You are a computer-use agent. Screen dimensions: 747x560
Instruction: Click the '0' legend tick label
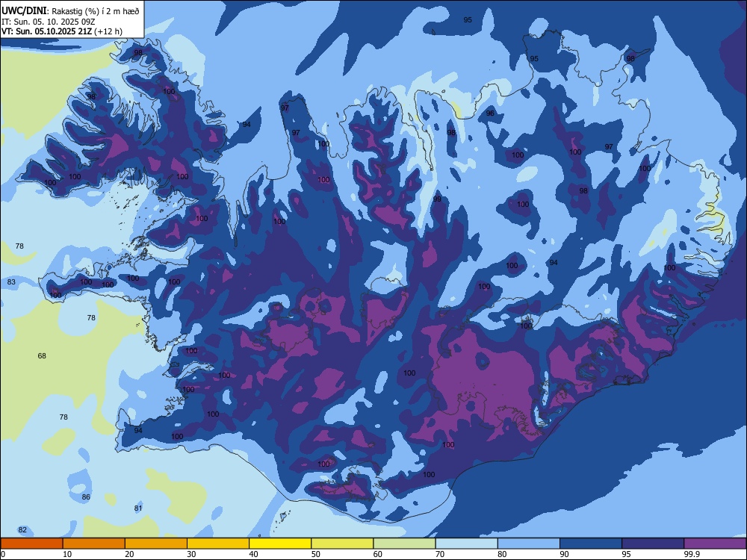point(3,554)
